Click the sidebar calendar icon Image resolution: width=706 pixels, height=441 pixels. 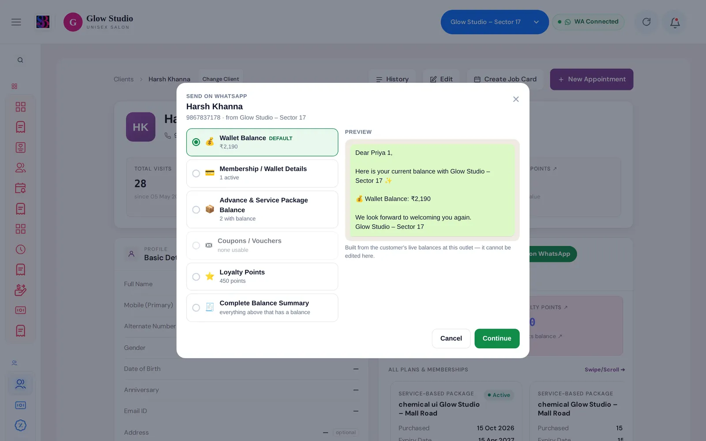[x=20, y=188]
